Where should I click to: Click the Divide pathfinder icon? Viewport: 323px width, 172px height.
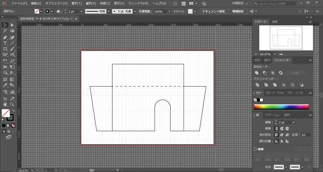(257, 85)
